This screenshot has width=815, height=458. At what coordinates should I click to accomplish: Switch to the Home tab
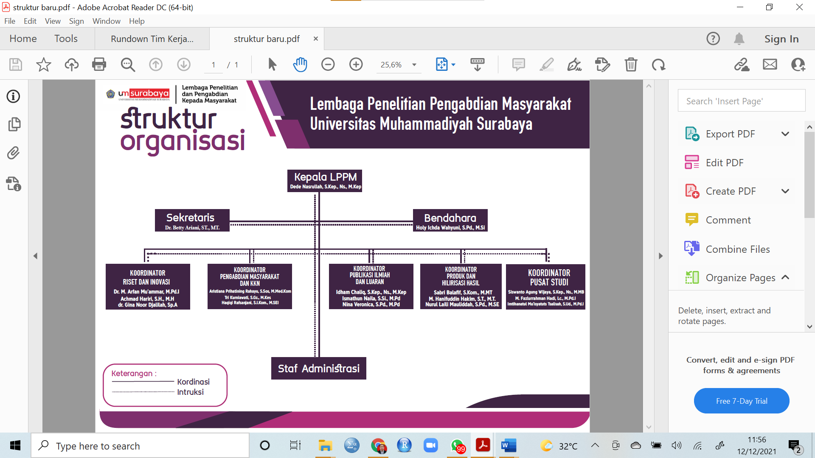(x=23, y=39)
